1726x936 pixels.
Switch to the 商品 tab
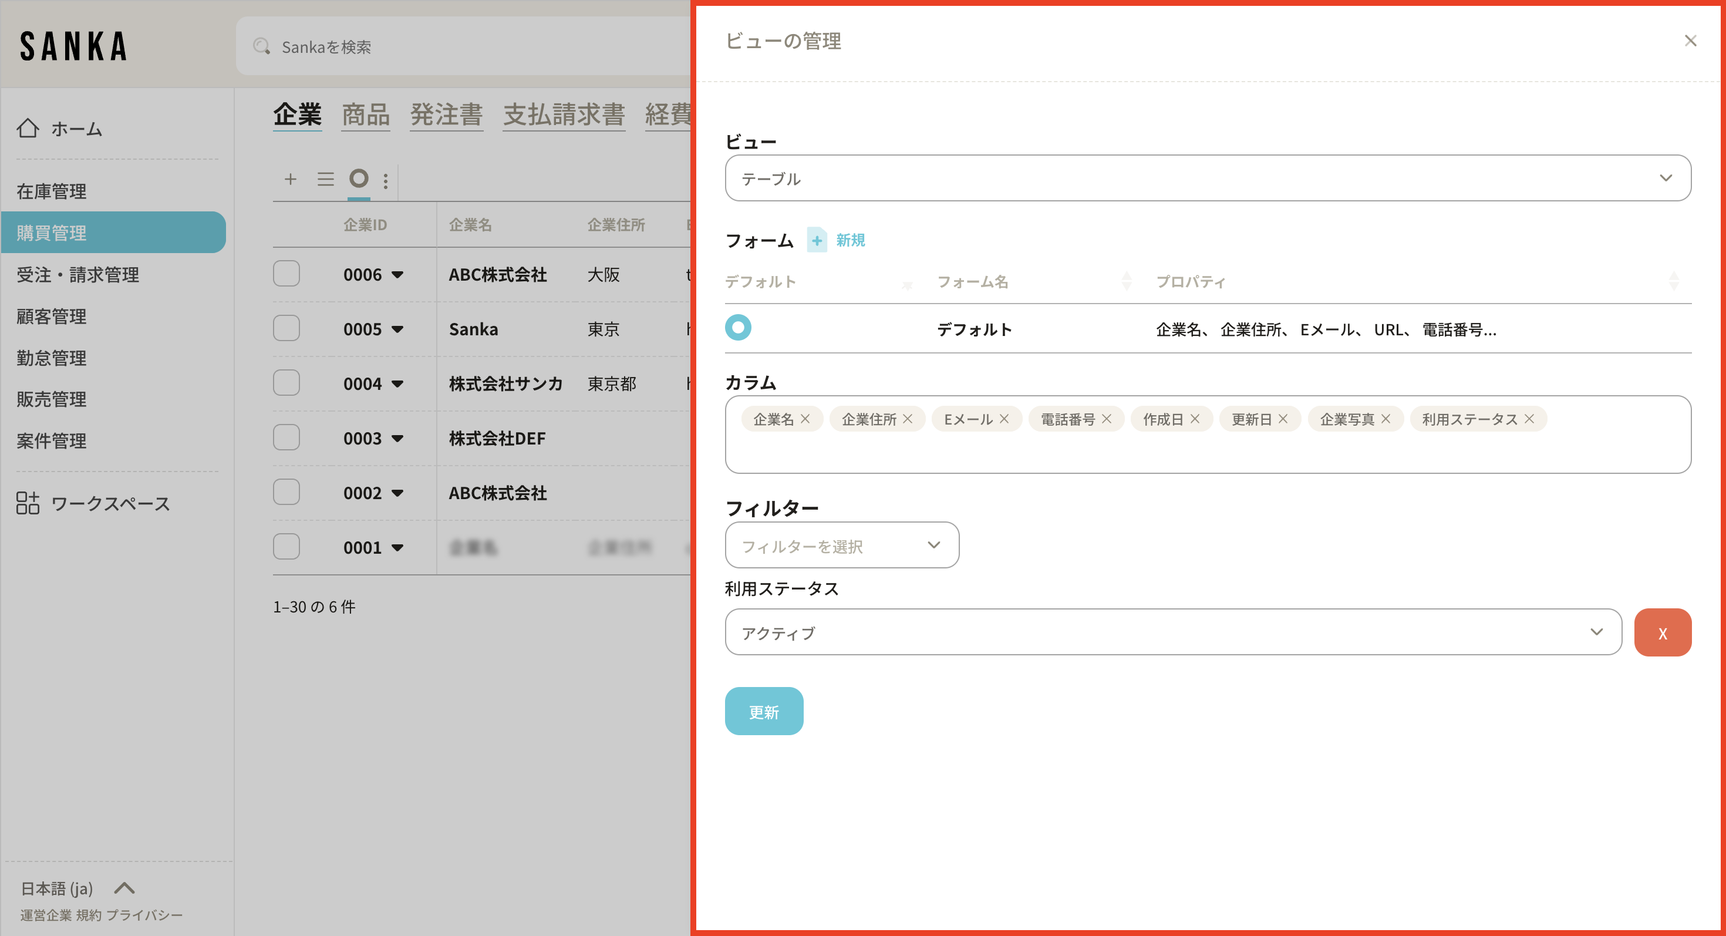click(365, 115)
